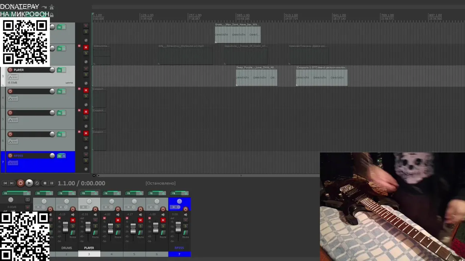Open Route for PLAYER mixer channel
This screenshot has width=465, height=261.
[95, 233]
